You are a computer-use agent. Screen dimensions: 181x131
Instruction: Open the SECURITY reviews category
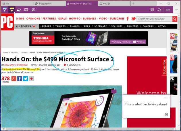click(117, 26)
